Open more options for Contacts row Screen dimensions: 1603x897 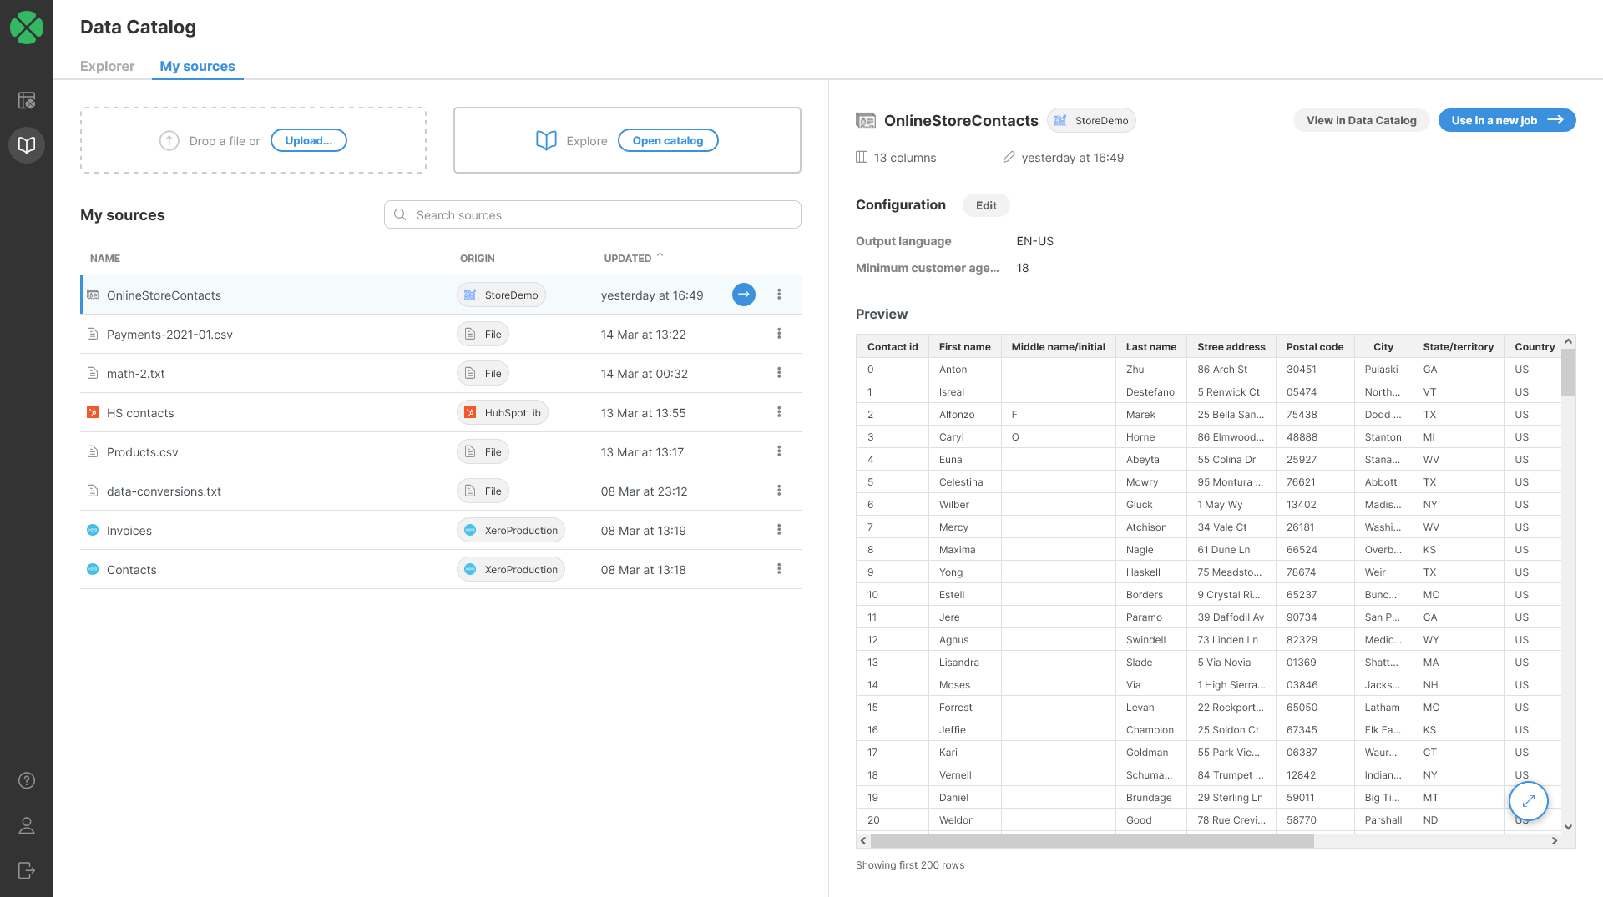[x=779, y=569]
